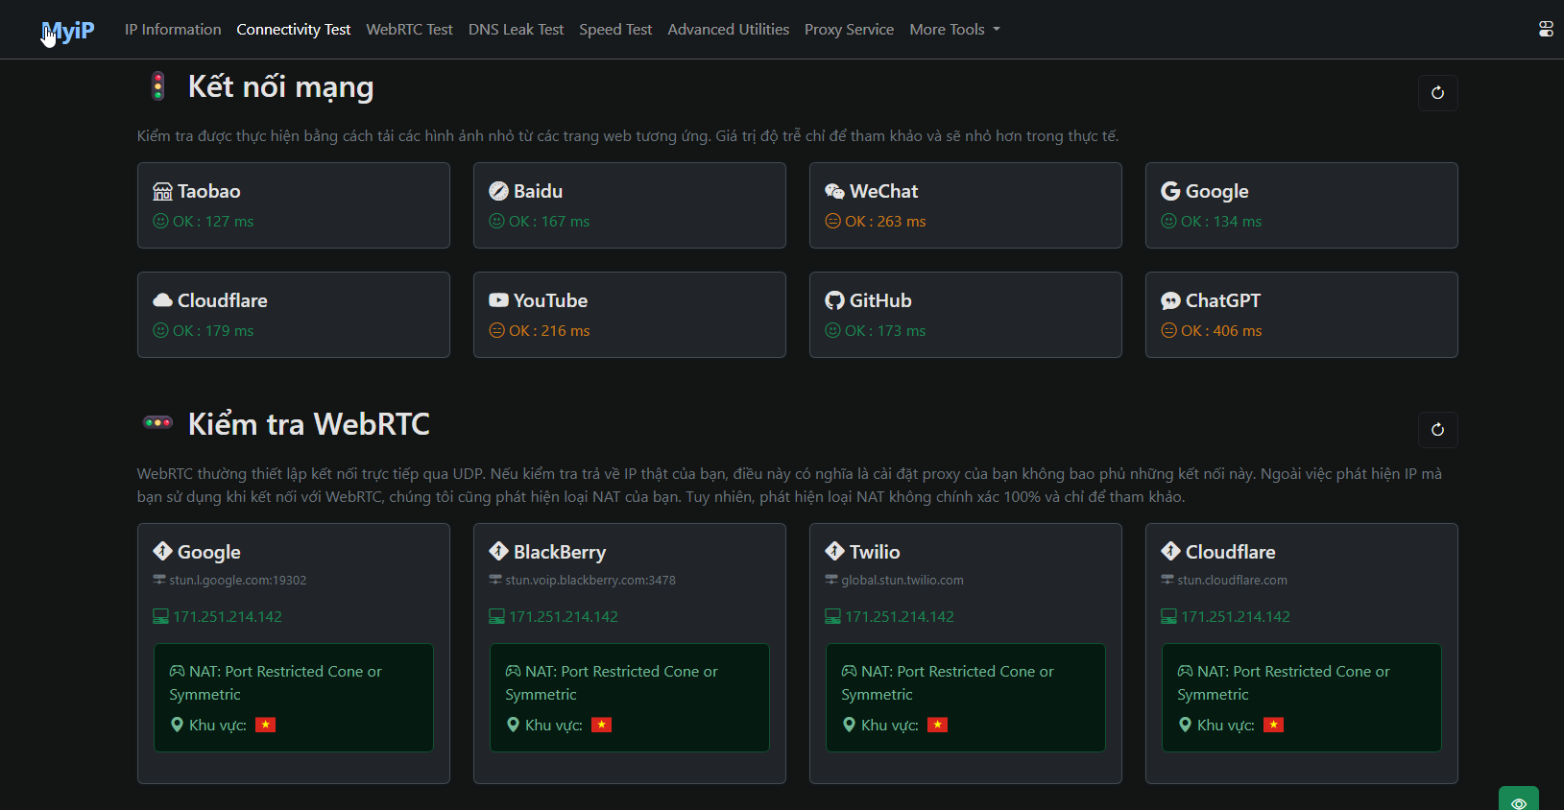1564x810 pixels.
Task: Open Advanced Utilities menu item
Action: click(729, 30)
